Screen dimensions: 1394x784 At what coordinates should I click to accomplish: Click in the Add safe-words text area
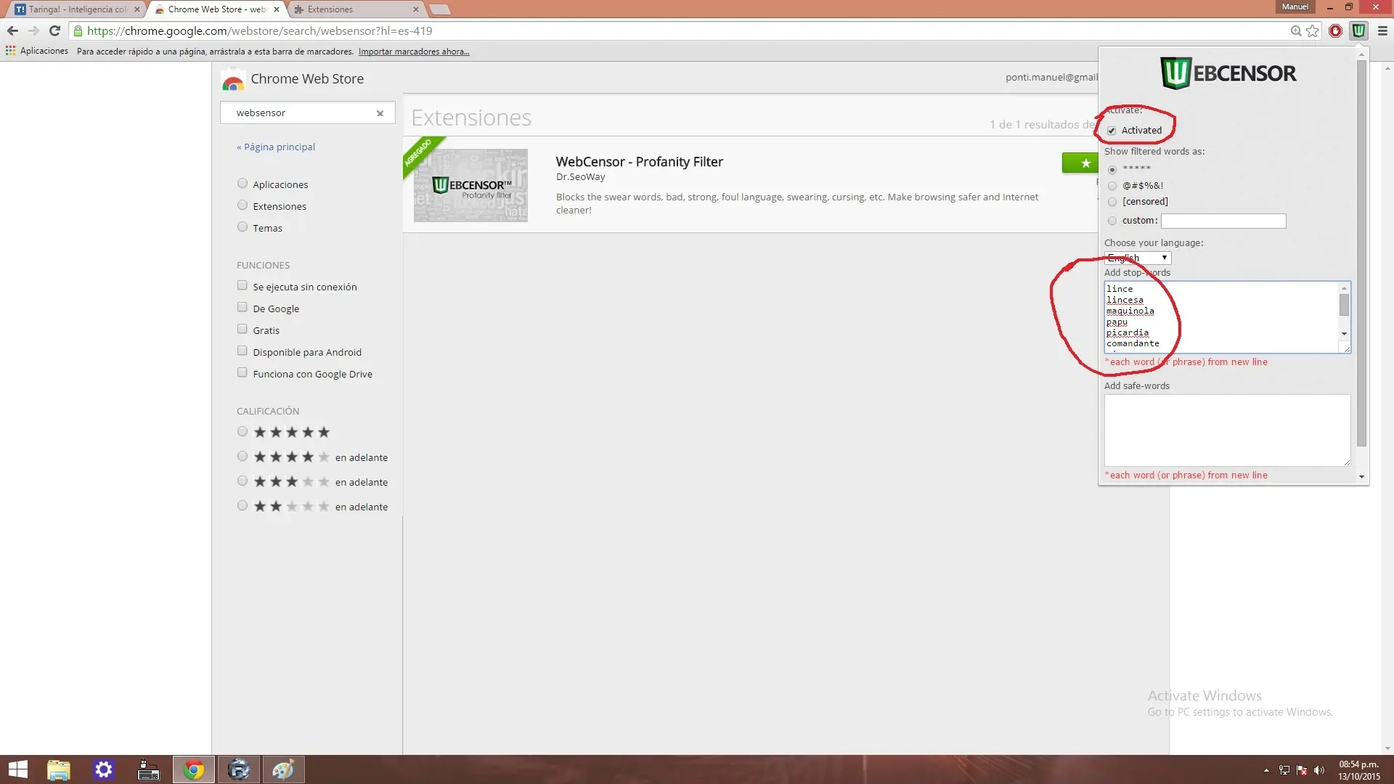pos(1227,430)
